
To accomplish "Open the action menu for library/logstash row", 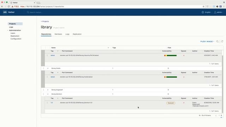I will tap(43, 90).
